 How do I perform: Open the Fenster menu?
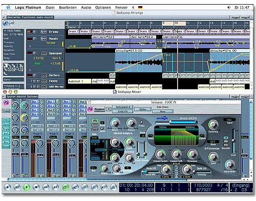[x=121, y=7]
